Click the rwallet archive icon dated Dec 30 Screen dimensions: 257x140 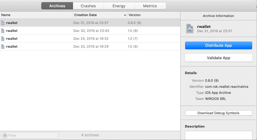tap(3, 31)
